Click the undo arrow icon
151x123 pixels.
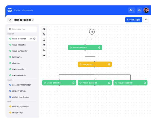(44, 50)
